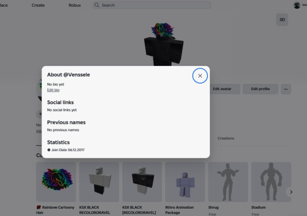The image size is (307, 216).
Task: Click the 'No bio yet' text
Action: 56,84
